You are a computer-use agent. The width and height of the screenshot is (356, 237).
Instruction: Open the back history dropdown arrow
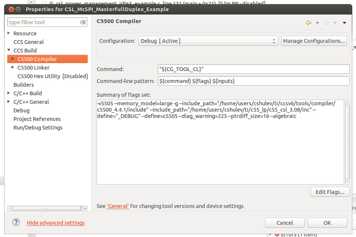[x=317, y=23]
